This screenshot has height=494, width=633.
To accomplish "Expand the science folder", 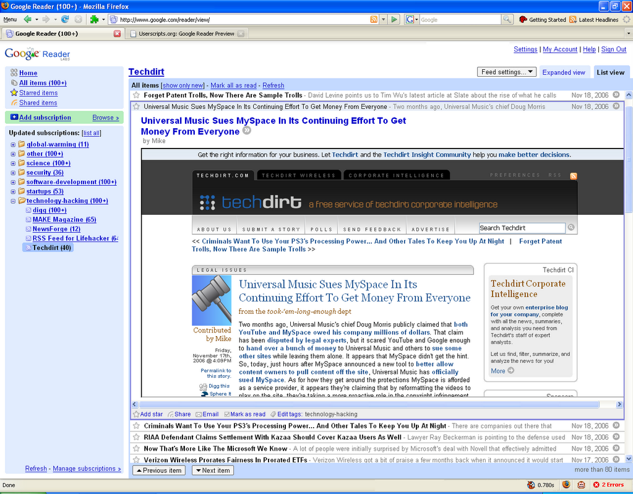I will tap(13, 163).
